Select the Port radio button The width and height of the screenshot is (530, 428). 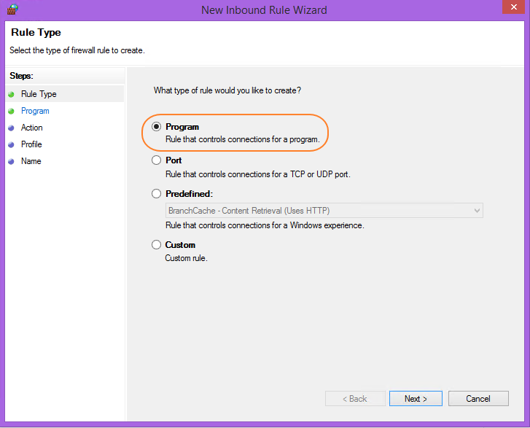(156, 160)
